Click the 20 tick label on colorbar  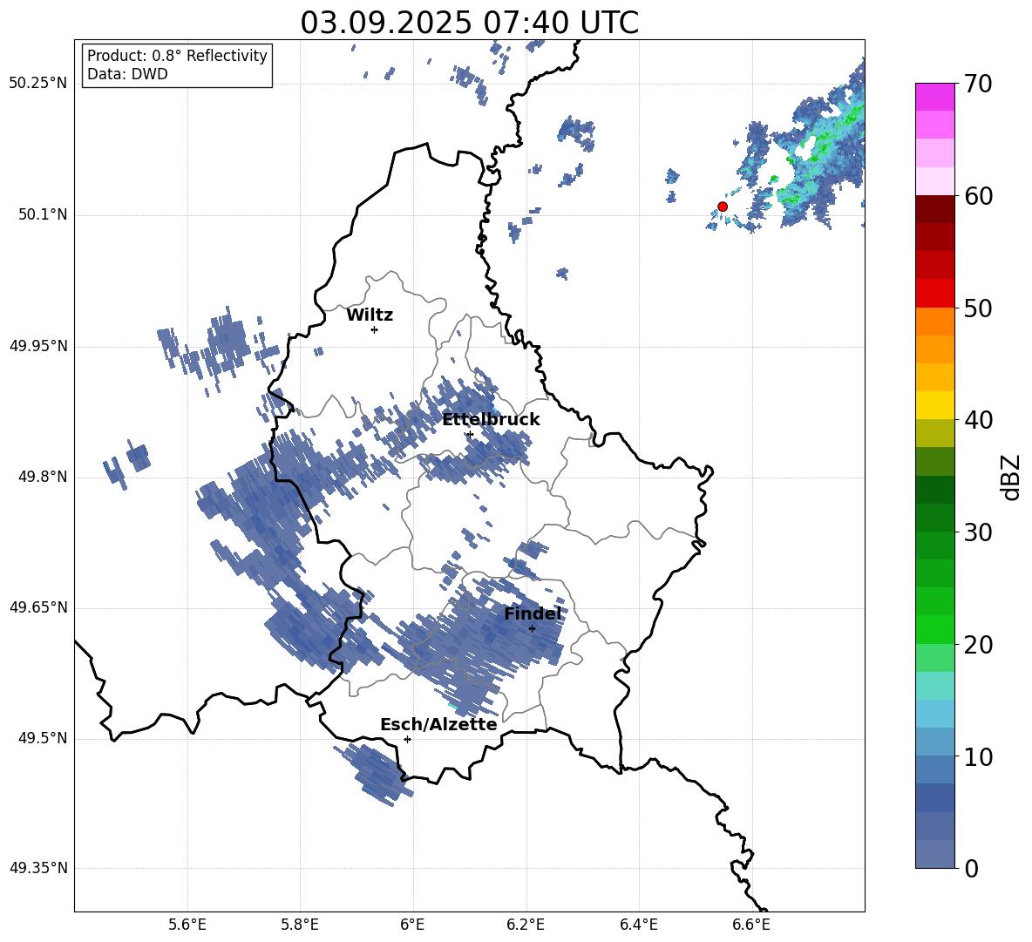click(979, 645)
